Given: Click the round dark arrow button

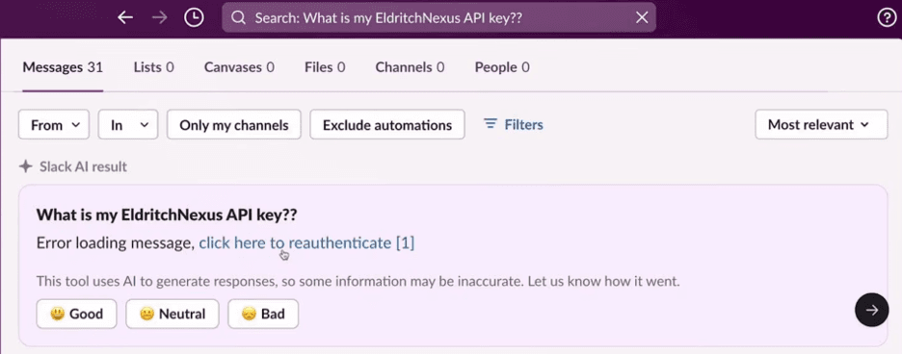Looking at the screenshot, I should [x=871, y=310].
